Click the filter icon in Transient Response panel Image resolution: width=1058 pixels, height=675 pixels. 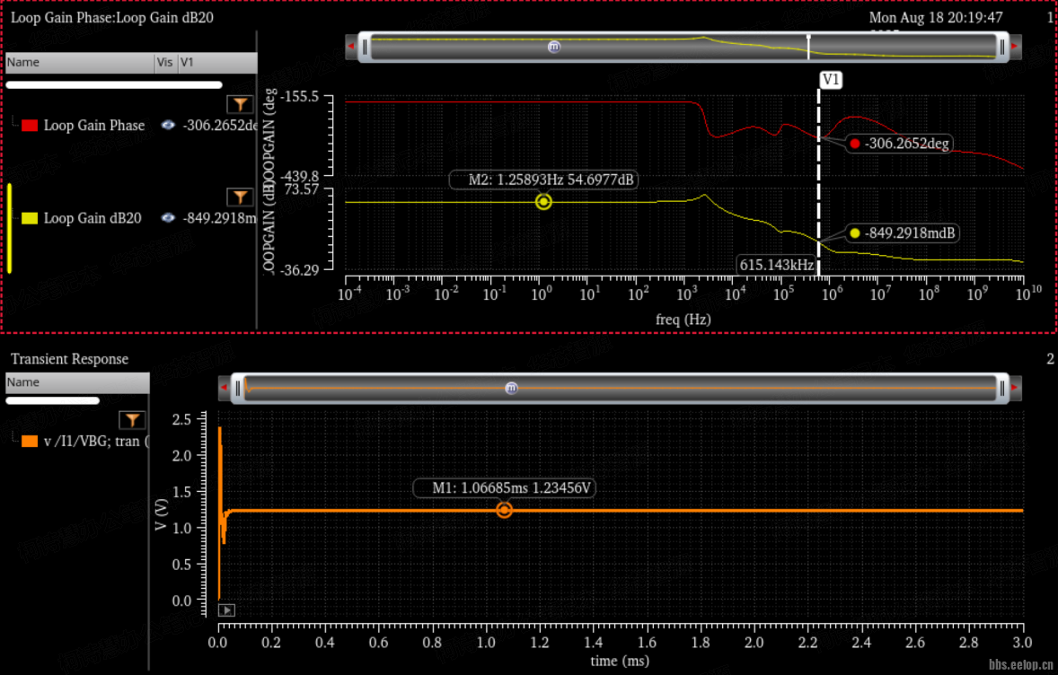131,420
